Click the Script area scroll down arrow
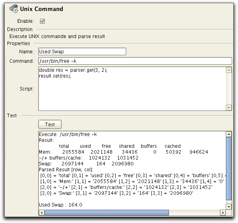238x223 pixels. coord(229,108)
